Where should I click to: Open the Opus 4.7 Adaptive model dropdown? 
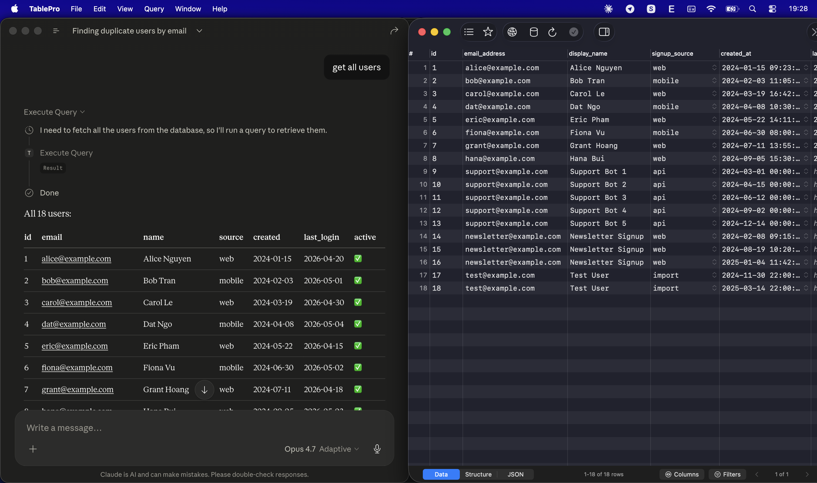(322, 449)
